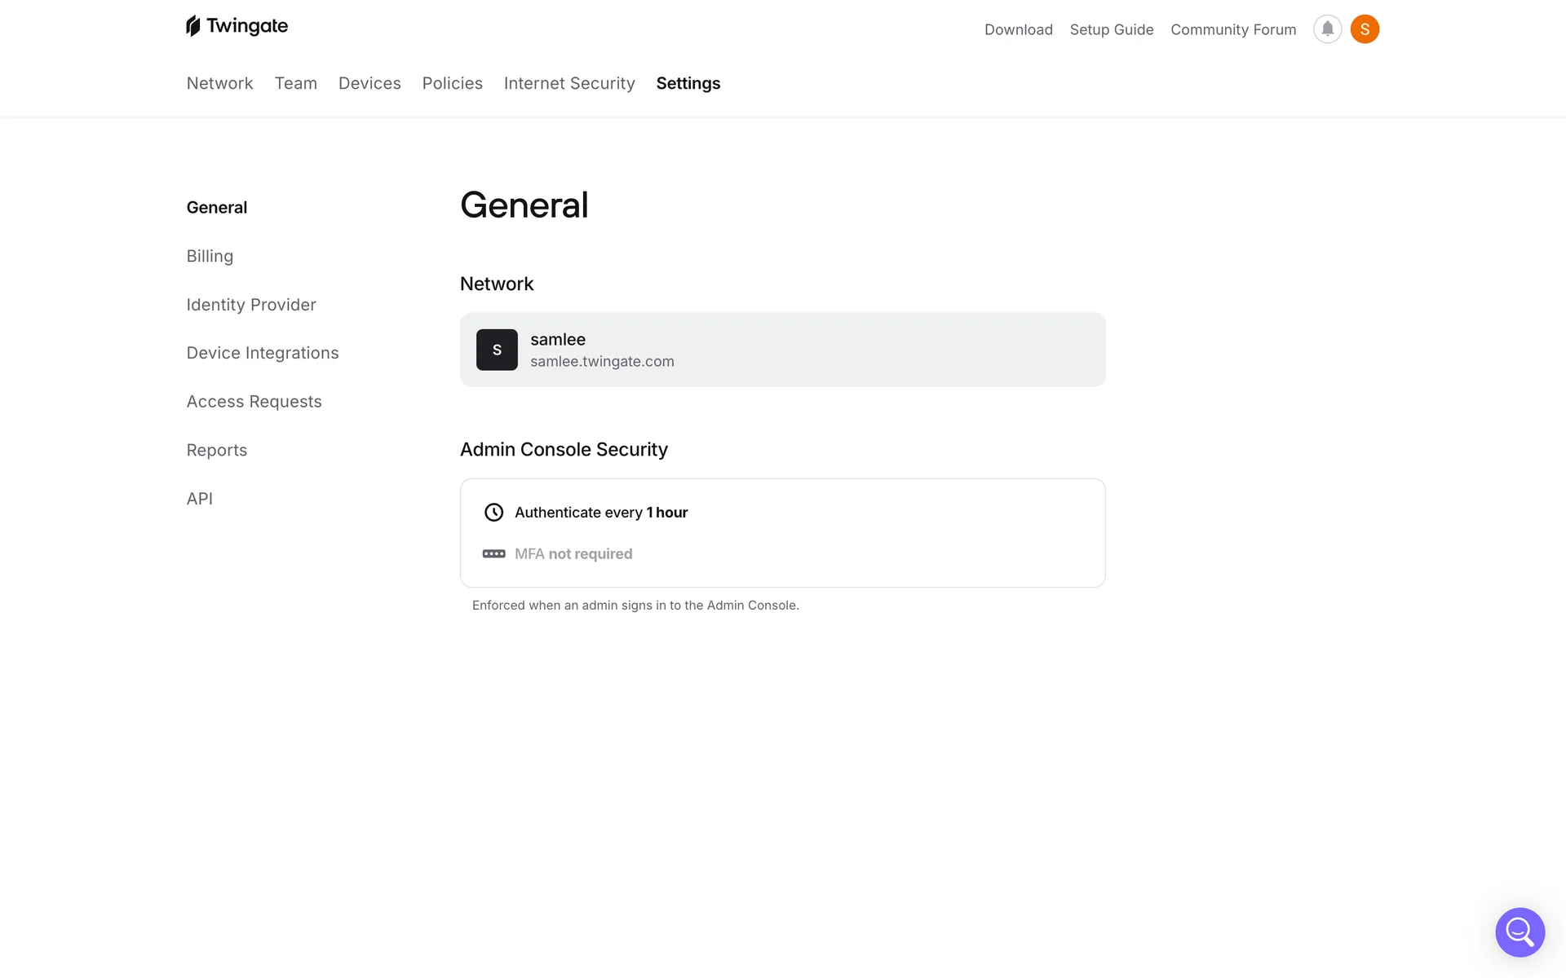
Task: Open Billing settings in the sidebar
Action: (x=210, y=256)
